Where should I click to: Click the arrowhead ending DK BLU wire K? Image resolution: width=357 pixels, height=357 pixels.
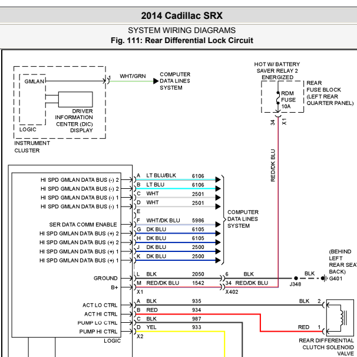click(218, 260)
